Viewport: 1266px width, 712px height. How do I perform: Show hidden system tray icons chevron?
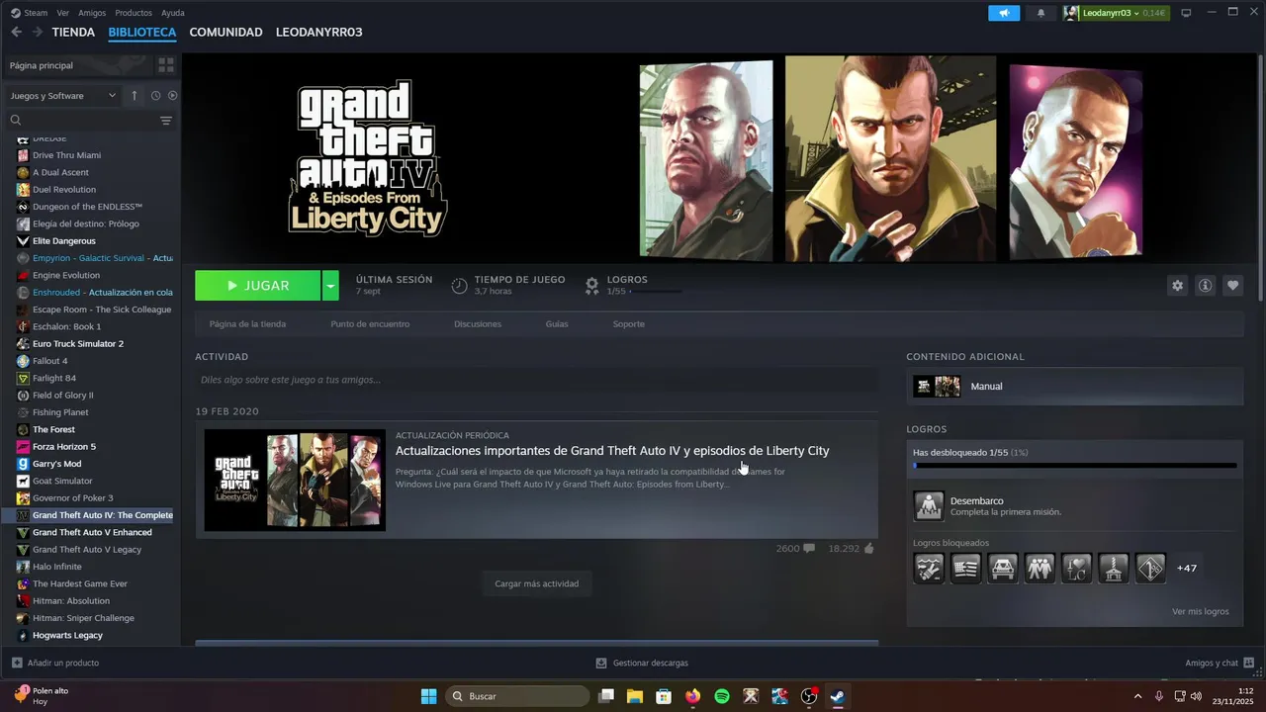tap(1137, 696)
